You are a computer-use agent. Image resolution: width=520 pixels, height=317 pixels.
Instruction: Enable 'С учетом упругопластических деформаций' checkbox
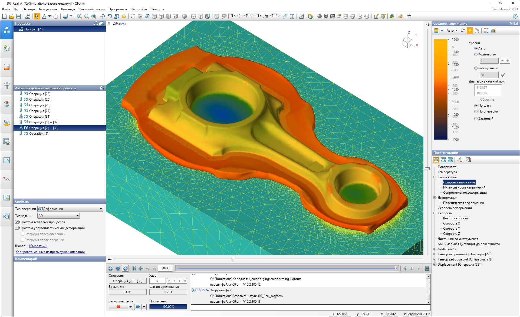point(17,228)
